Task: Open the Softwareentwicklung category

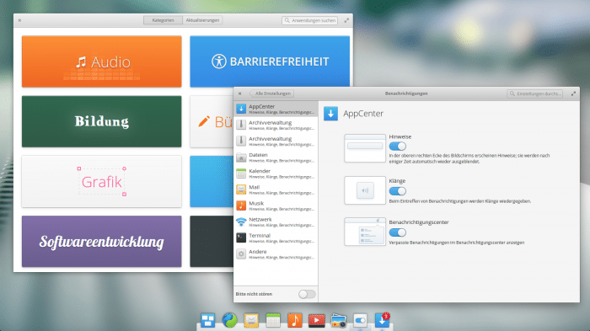Action: click(102, 242)
